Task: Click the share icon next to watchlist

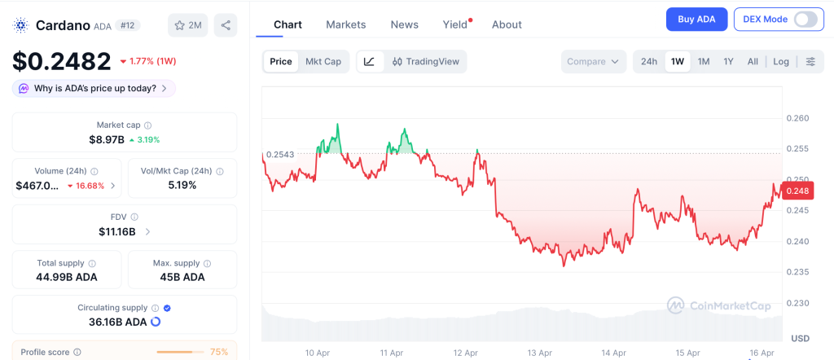Action: click(x=226, y=25)
